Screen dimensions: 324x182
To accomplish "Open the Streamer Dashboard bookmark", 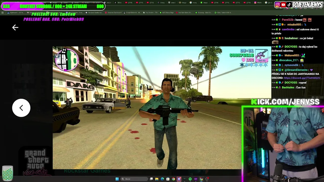I will (113, 12).
